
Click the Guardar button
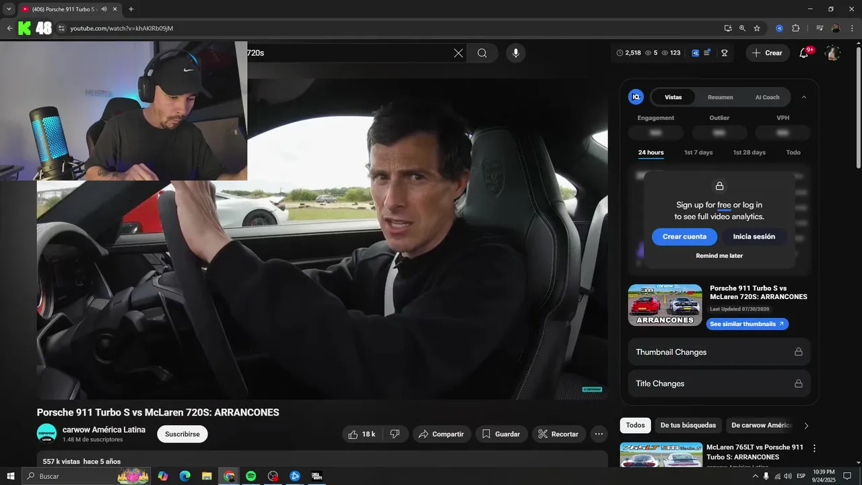501,434
